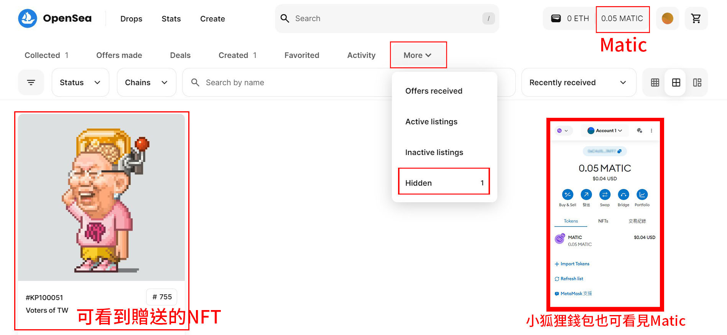Click the wallet icon beside 0 ETH
The width and height of the screenshot is (727, 335).
556,18
